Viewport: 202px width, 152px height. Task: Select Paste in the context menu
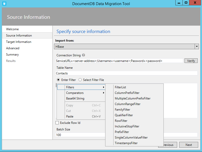(x=70, y=116)
